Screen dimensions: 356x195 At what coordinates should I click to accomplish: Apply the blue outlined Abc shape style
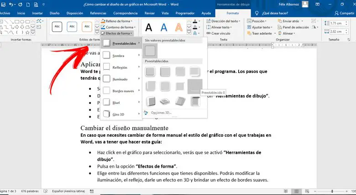point(72,26)
